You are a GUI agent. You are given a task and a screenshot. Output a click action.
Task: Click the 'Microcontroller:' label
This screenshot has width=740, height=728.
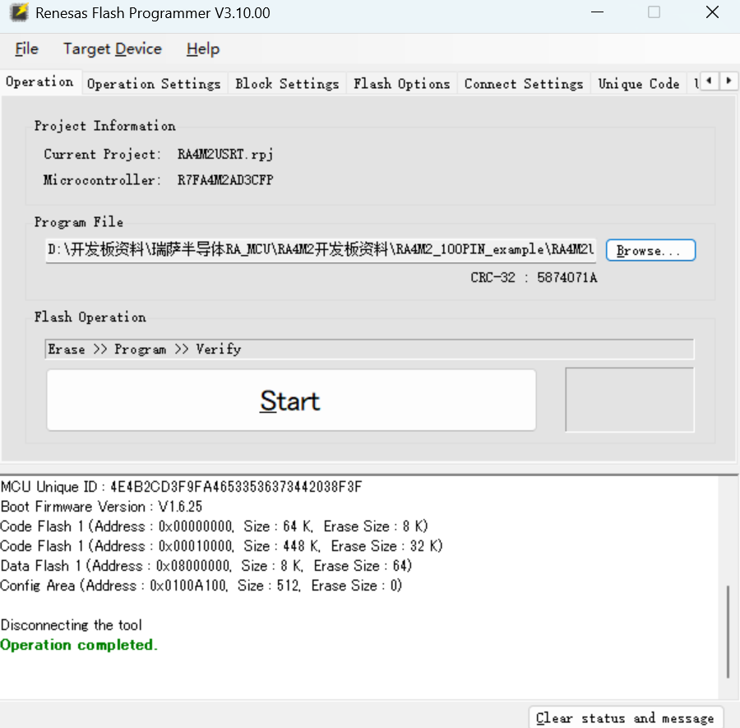point(102,180)
